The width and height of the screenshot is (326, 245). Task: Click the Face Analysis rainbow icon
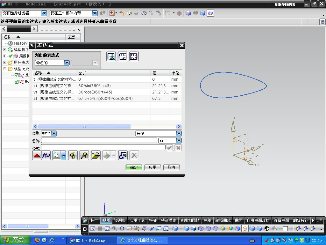pos(230,228)
